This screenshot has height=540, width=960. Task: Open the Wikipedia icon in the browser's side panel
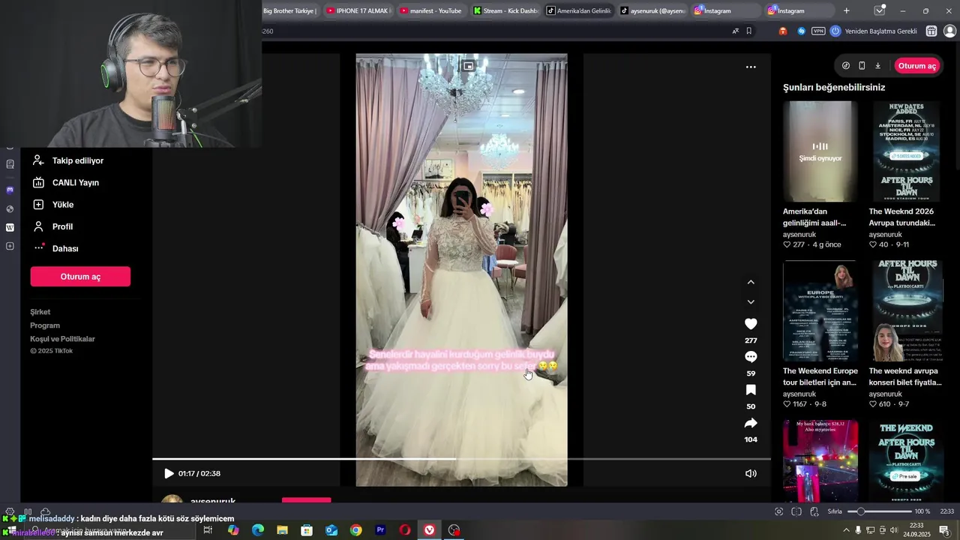point(10,227)
